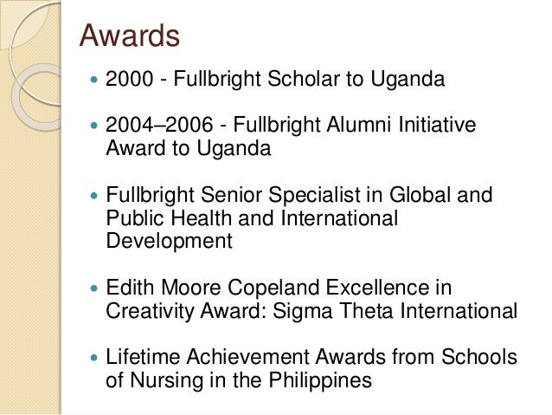The width and height of the screenshot is (552, 415).
Task: Click the word 'Development'
Action: 169,242
